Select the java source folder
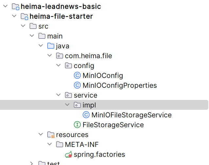 [x=63, y=46]
